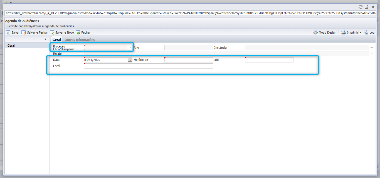Click the Fechar toolbar button
This screenshot has width=380, height=178.
coord(83,32)
